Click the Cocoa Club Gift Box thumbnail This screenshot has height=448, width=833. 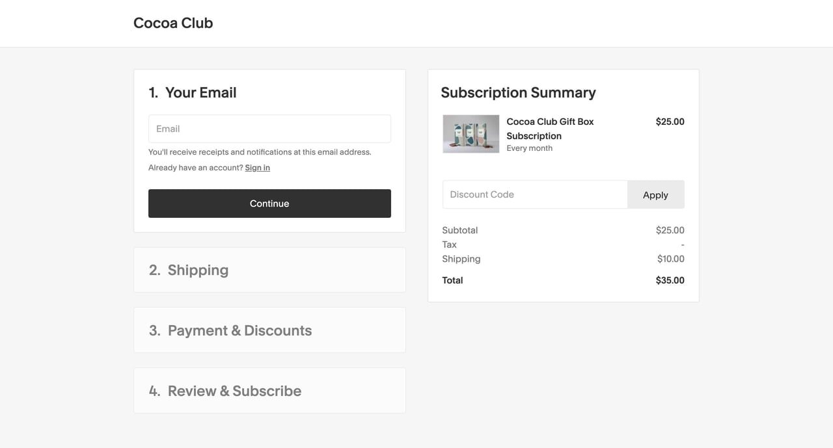pyautogui.click(x=471, y=134)
